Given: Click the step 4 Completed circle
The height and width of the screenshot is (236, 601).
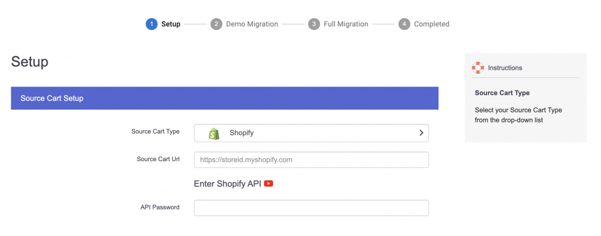Looking at the screenshot, I should pyautogui.click(x=404, y=24).
